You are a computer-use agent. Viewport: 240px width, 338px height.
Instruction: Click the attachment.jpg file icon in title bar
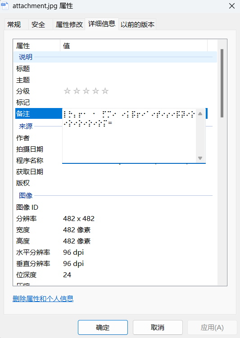pos(5,6)
